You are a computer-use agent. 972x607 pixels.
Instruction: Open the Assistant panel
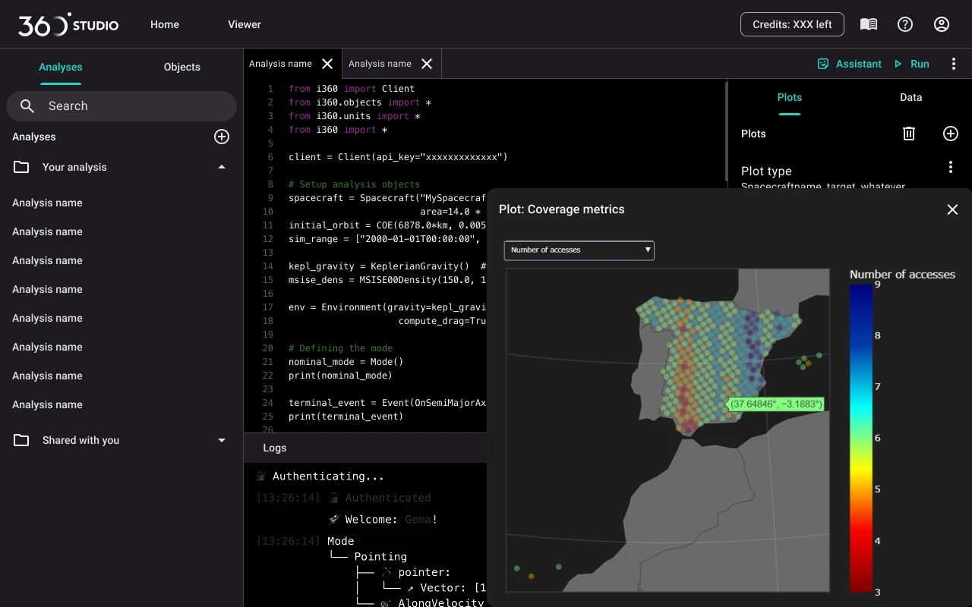pyautogui.click(x=850, y=64)
